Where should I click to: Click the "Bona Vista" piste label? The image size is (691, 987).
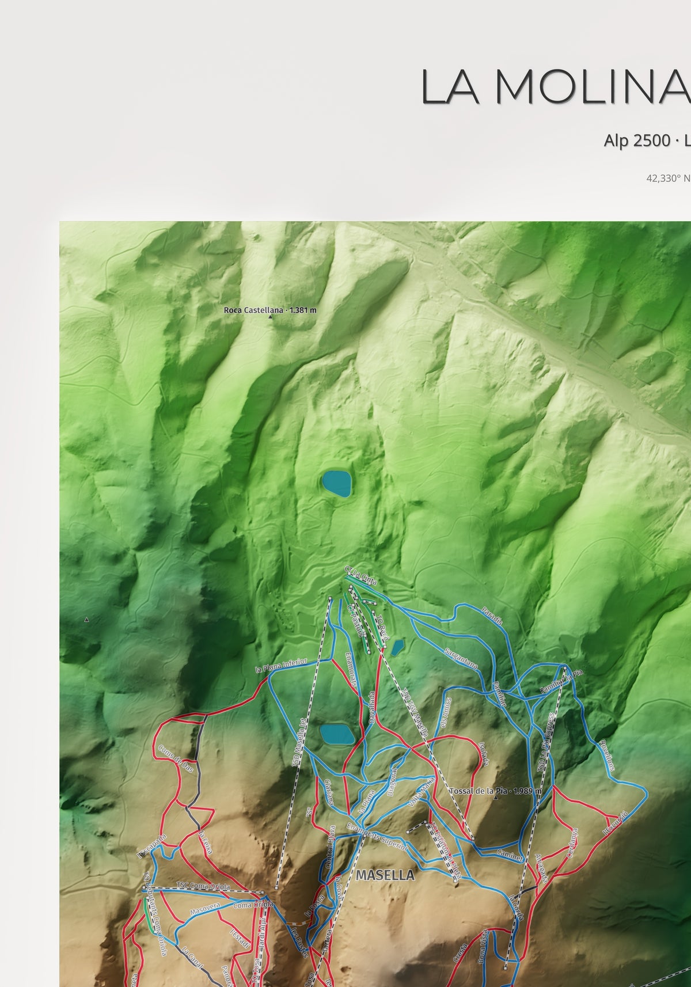[481, 947]
